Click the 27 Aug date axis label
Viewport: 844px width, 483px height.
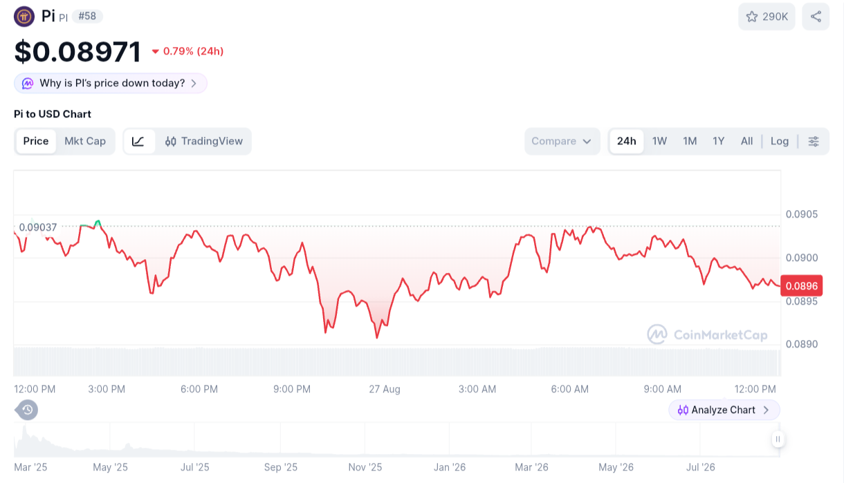(x=385, y=389)
